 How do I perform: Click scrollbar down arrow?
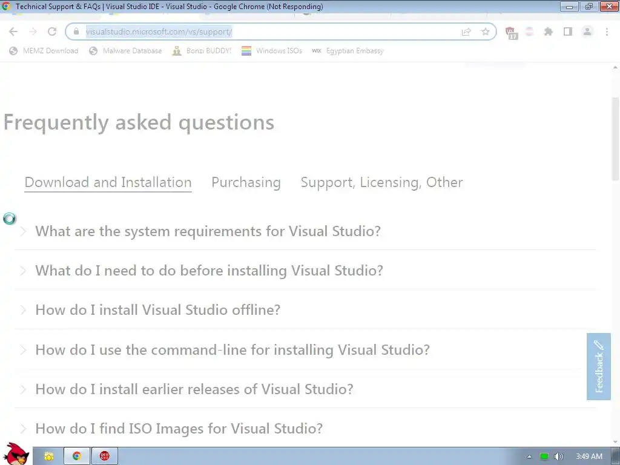pyautogui.click(x=615, y=442)
